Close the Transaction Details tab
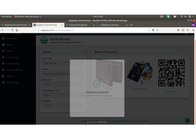This screenshot has width=196, height=139. tap(94, 25)
